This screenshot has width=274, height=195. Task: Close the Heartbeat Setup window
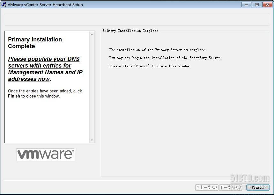point(267,5)
